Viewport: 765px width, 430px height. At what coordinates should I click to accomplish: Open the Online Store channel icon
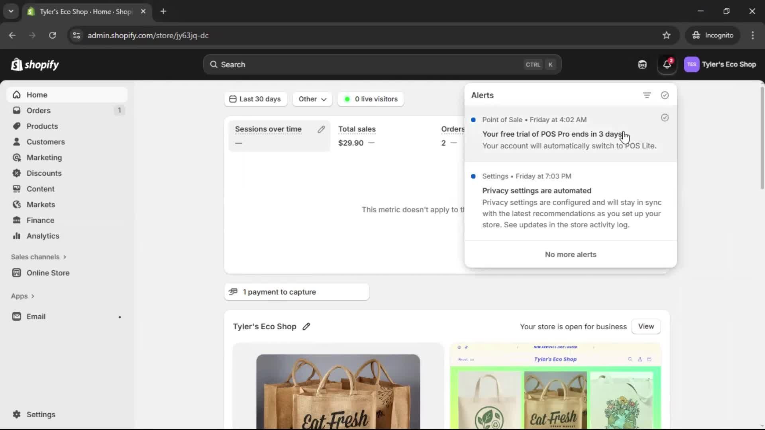(16, 273)
